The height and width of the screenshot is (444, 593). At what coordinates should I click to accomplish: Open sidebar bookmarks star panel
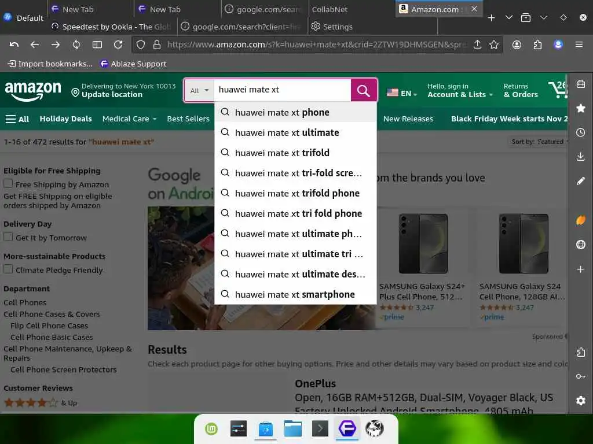[581, 108]
